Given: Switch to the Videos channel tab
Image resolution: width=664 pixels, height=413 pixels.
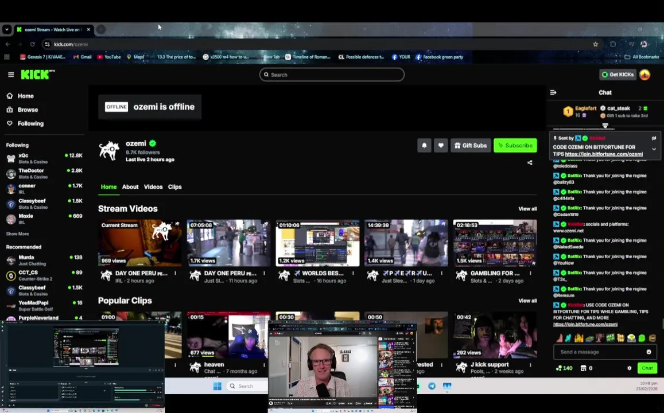Looking at the screenshot, I should pyautogui.click(x=153, y=186).
